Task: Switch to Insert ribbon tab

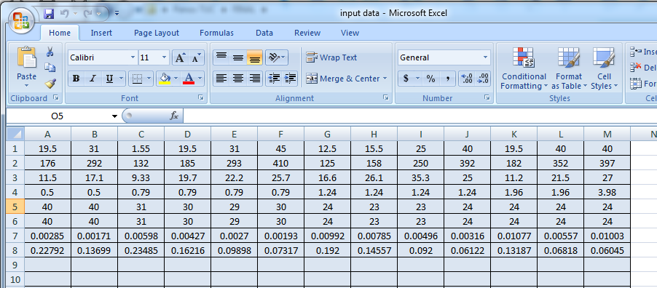Action: tap(101, 33)
